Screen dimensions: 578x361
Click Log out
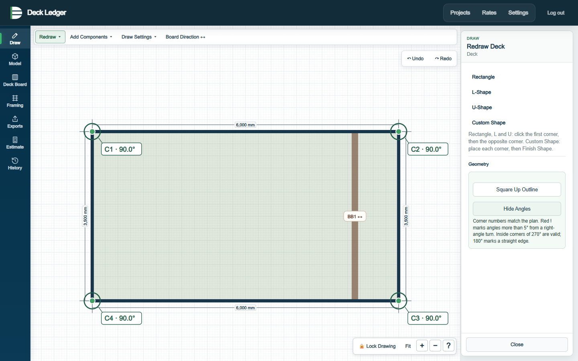(x=556, y=13)
